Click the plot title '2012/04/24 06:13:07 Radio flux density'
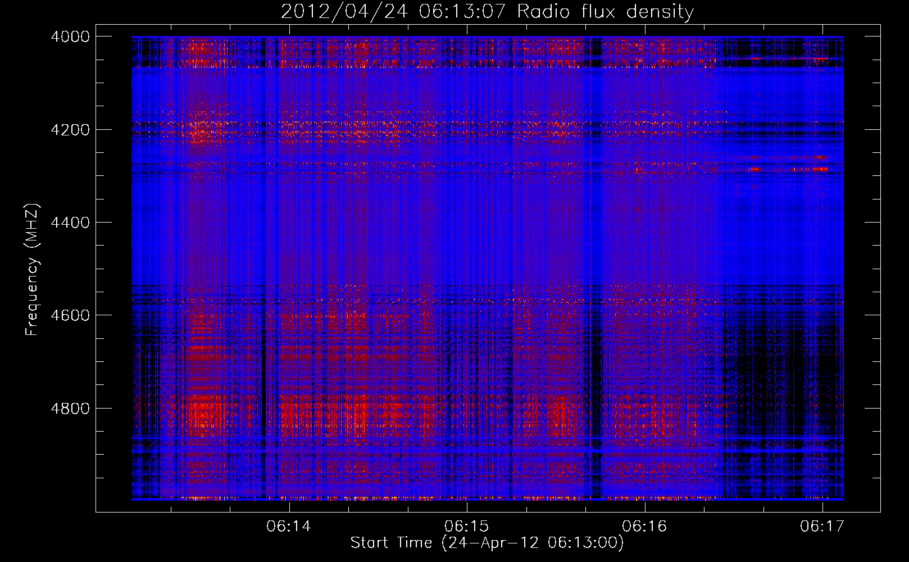 point(487,12)
